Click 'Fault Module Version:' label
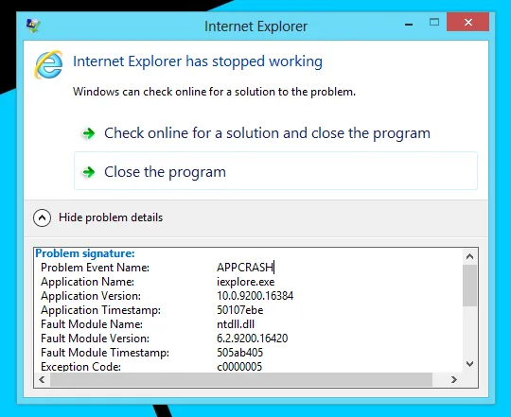Screen dimensions: 511x417 click(x=96, y=339)
